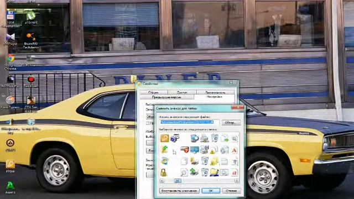Select the gold padlock icon
The height and width of the screenshot is (199, 354).
coord(164,172)
